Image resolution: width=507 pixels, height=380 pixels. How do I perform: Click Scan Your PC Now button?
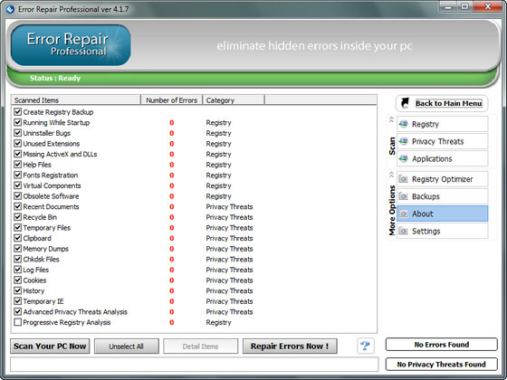(x=50, y=346)
